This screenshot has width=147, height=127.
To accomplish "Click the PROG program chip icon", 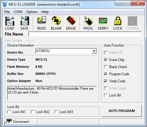I will coord(88,21).
